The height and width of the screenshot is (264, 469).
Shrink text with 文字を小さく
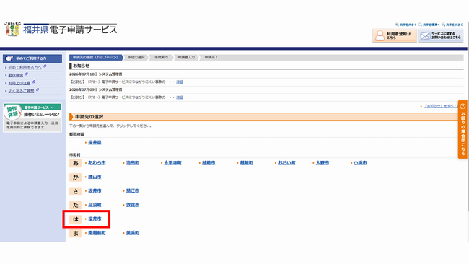click(x=452, y=25)
